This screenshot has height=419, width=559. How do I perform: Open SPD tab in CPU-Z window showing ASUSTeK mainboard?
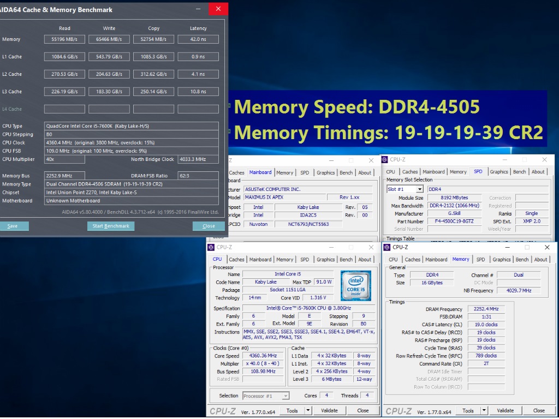305,172
